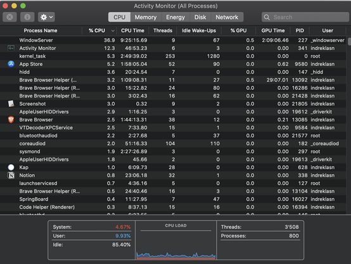Viewport: 351px width, 264px height.
Task: Click the Kap process name
Action: coord(23,167)
